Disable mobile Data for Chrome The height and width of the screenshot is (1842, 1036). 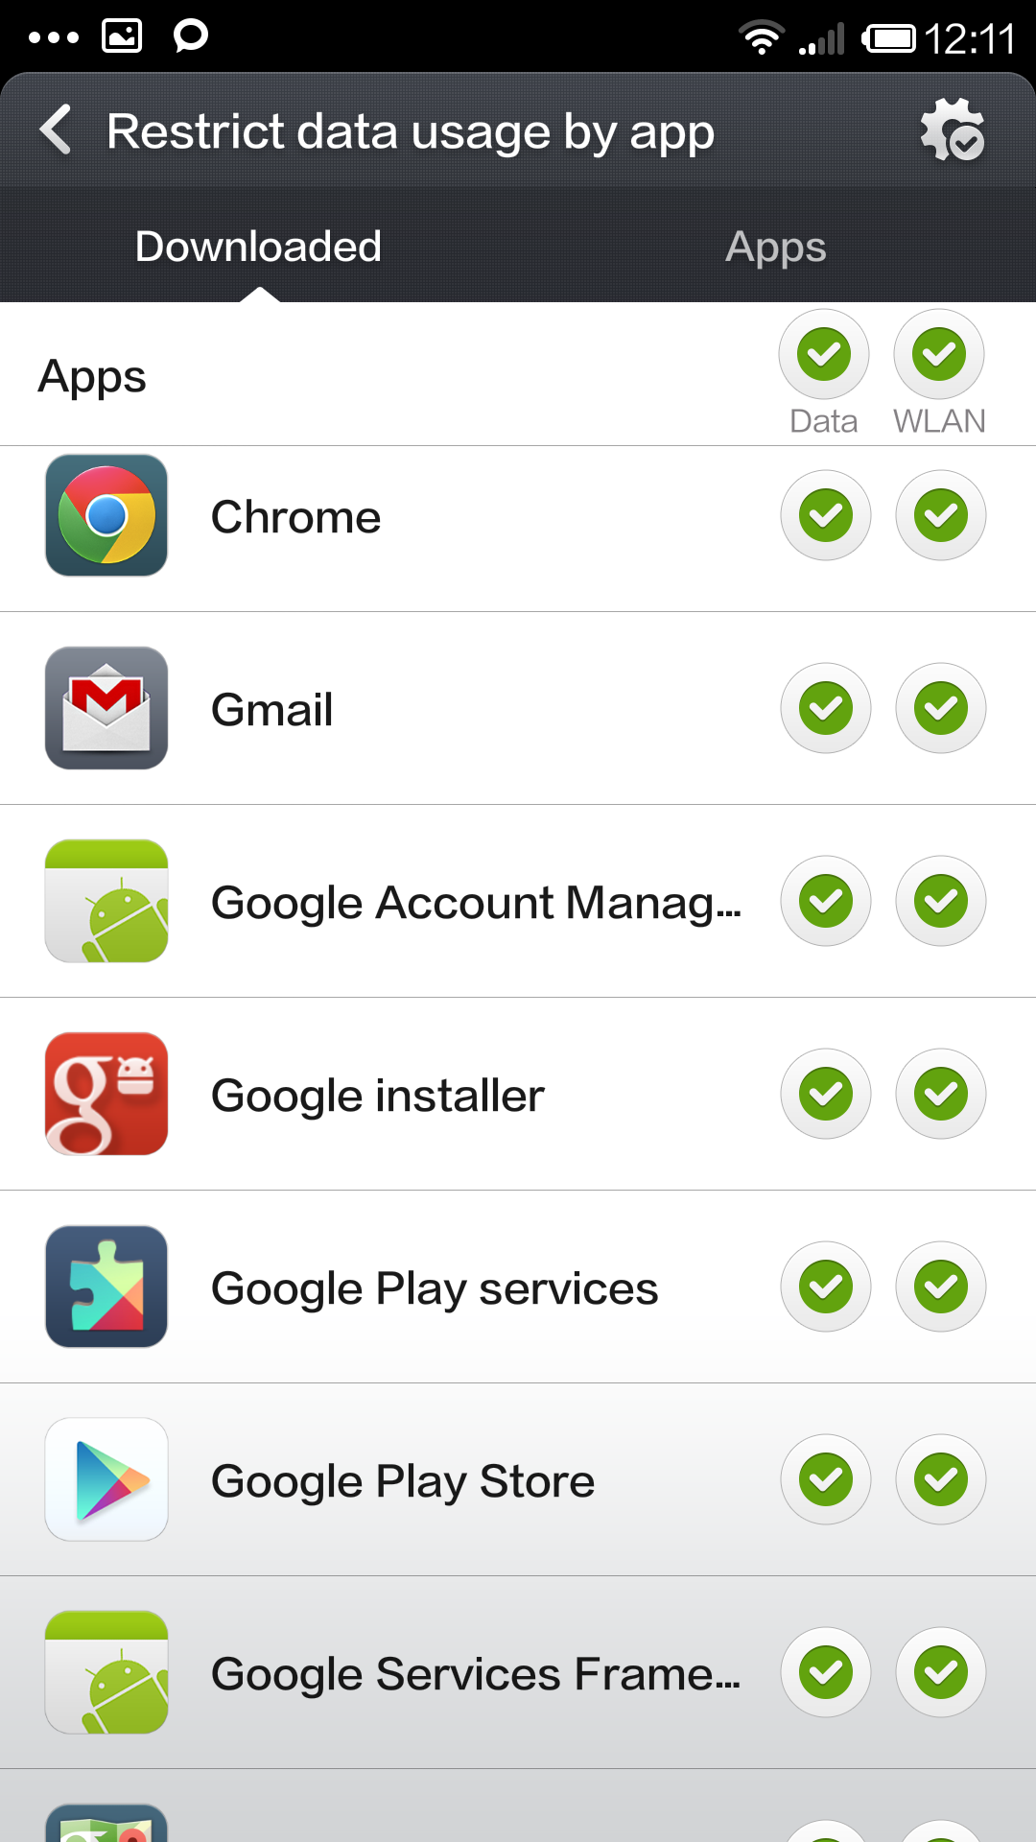coord(826,515)
